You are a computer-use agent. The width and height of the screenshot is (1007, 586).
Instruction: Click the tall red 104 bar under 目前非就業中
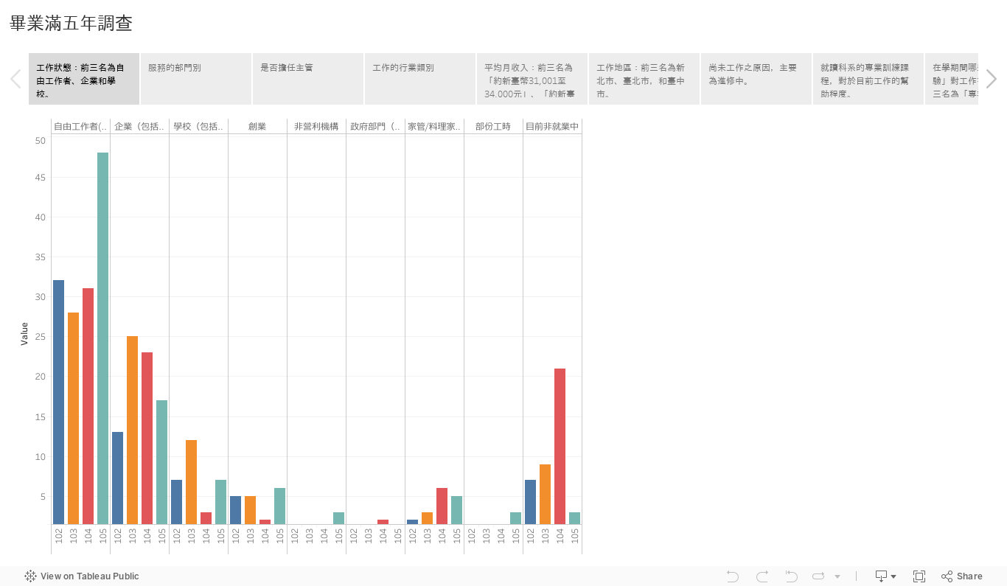(560, 447)
